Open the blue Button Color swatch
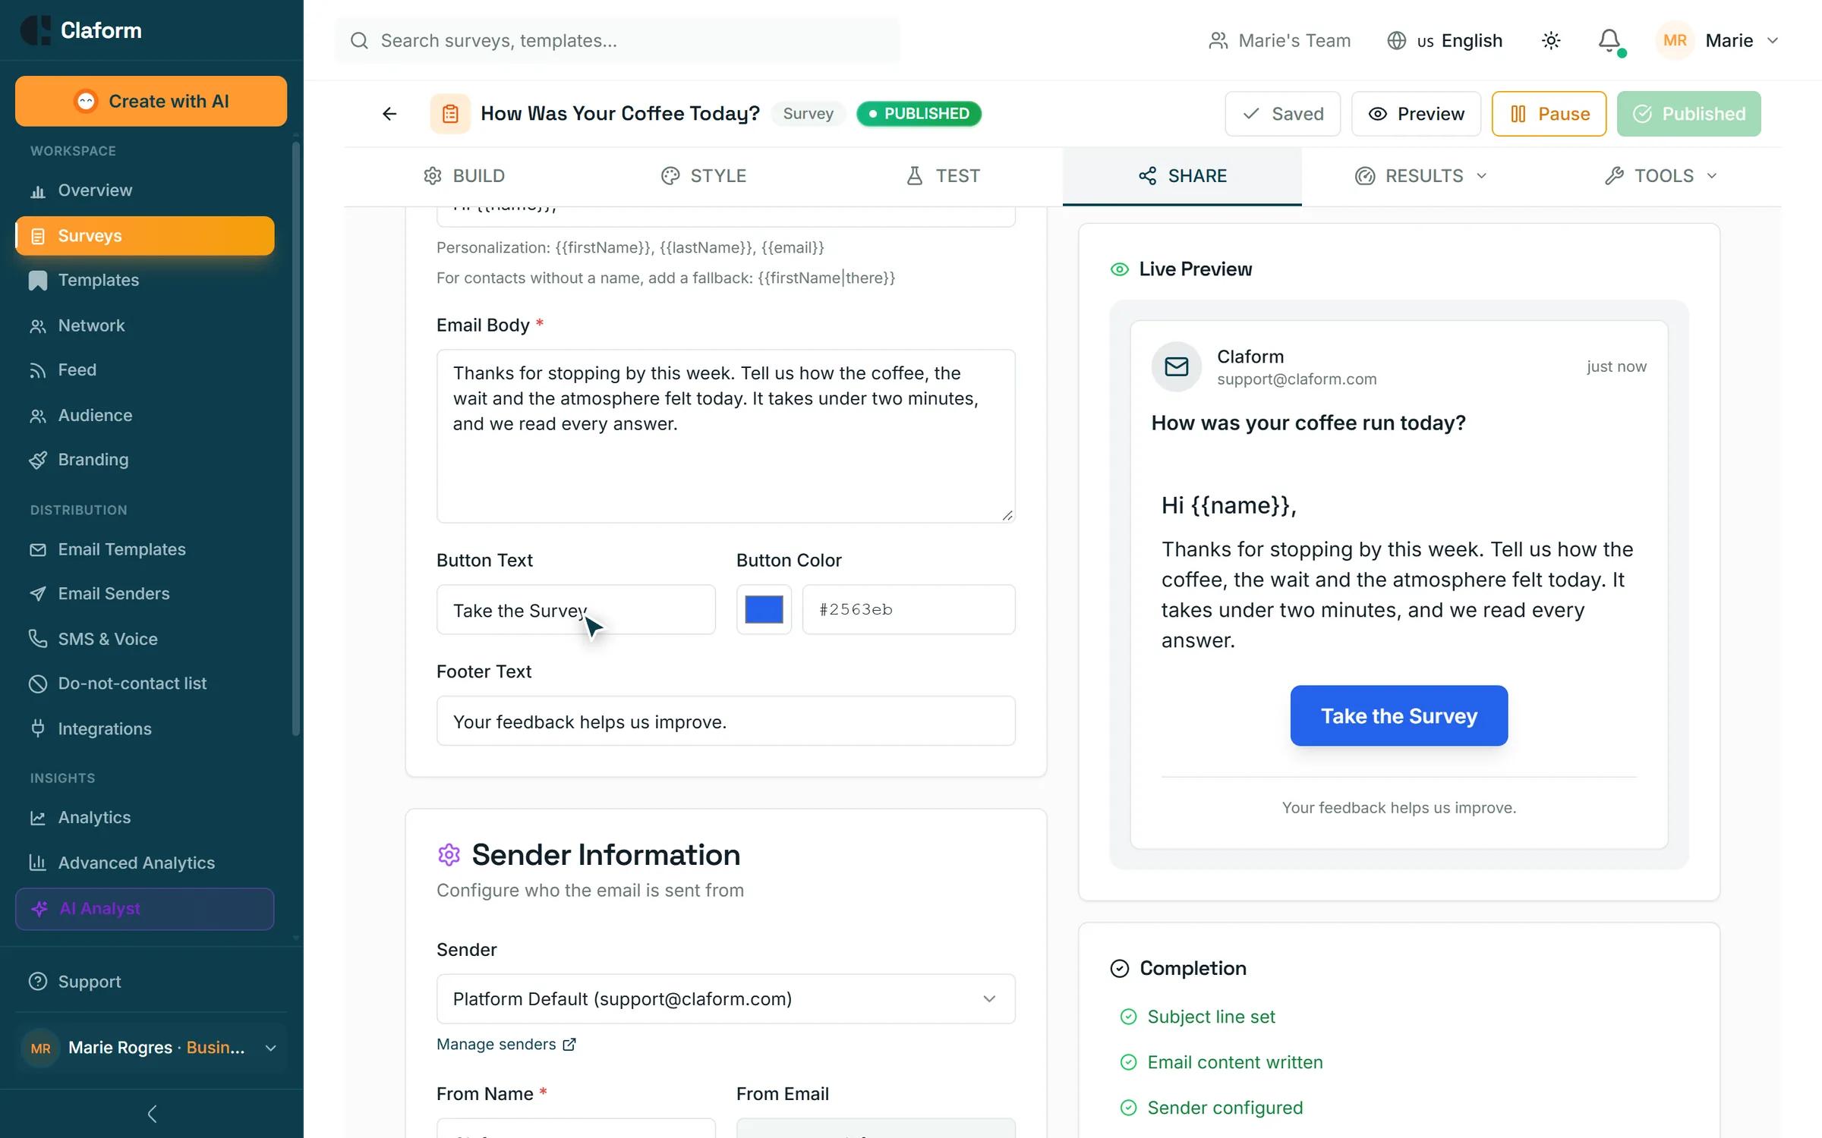 [x=764, y=609]
